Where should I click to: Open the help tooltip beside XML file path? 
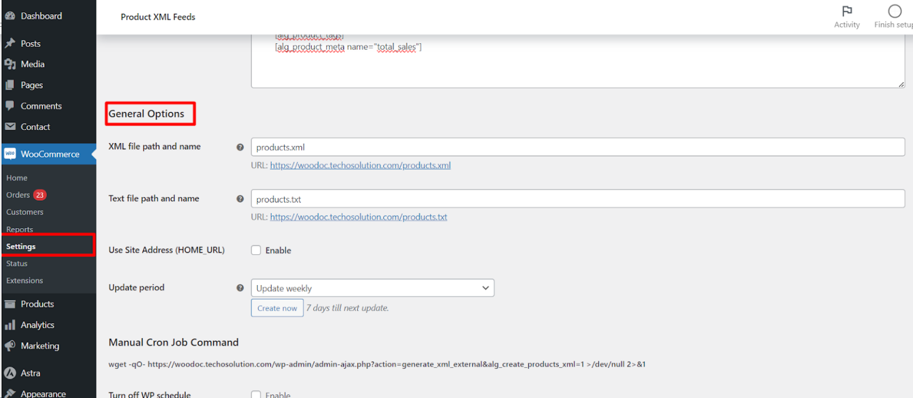tap(240, 147)
